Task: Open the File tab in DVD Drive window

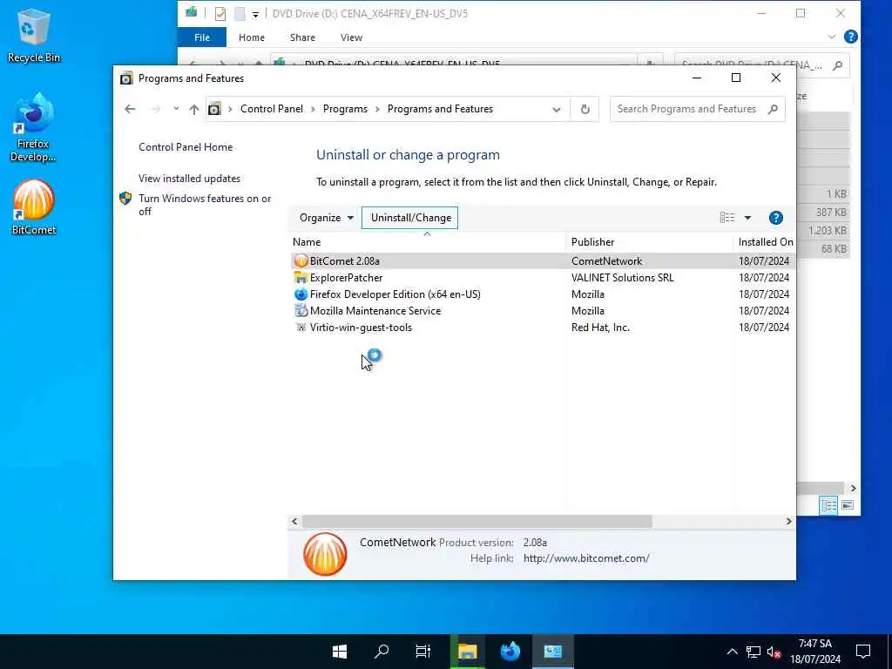Action: [202, 37]
